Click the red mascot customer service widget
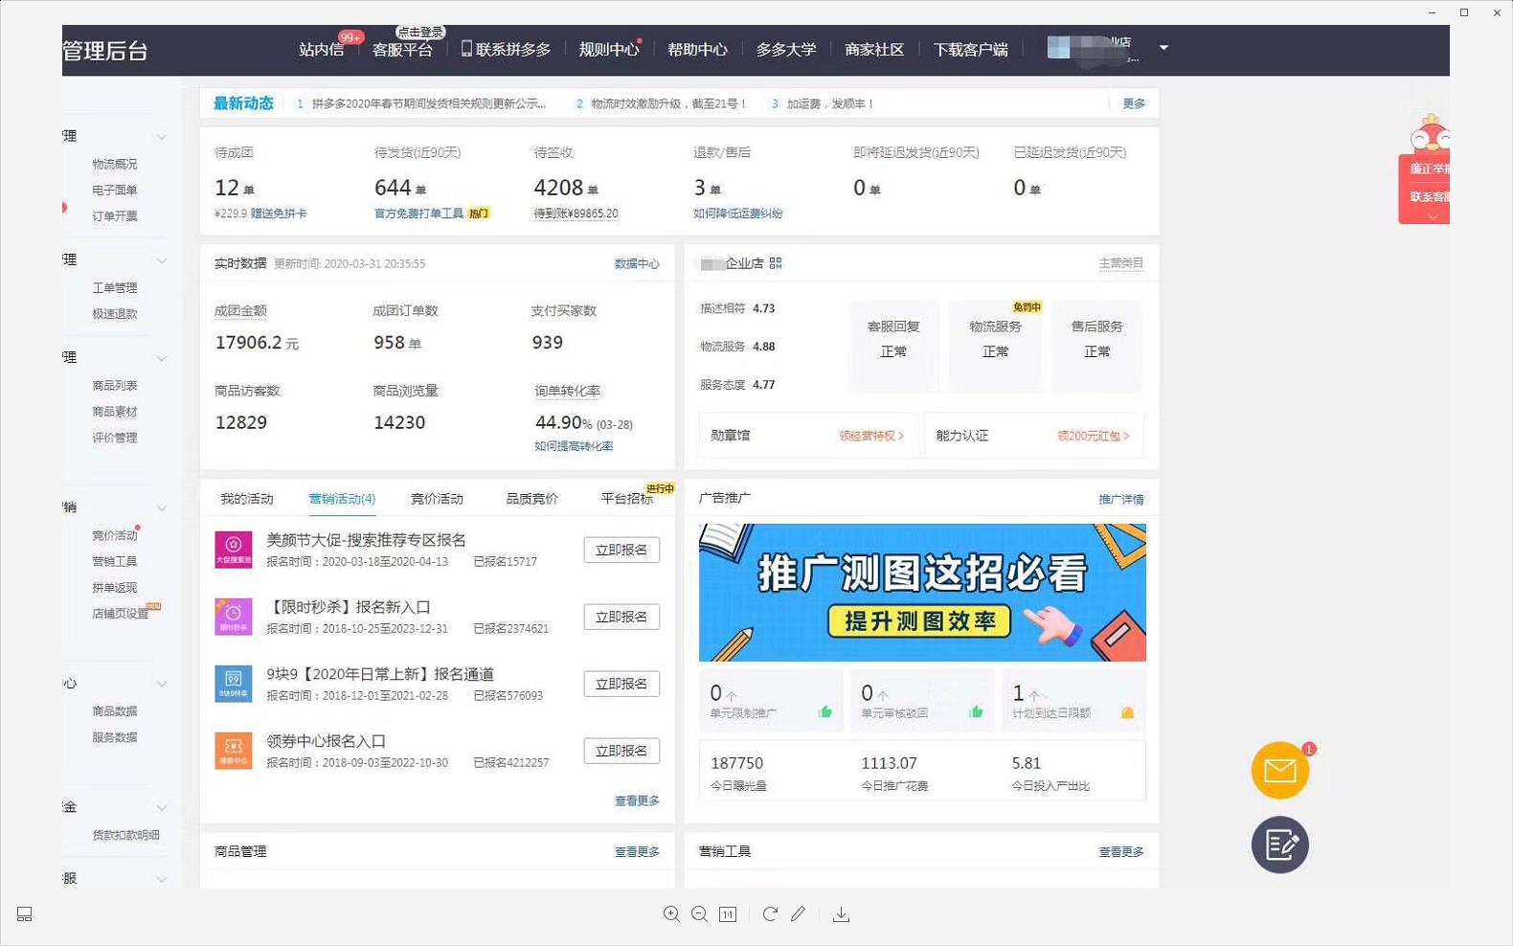 [1429, 134]
